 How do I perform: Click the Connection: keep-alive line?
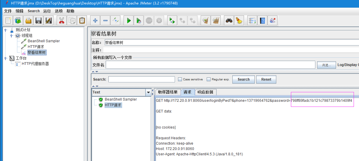click(175, 143)
